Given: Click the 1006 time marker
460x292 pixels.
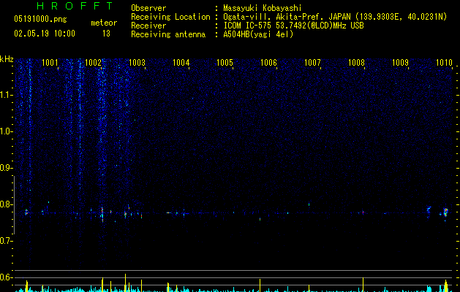Looking at the screenshot, I should (268, 62).
